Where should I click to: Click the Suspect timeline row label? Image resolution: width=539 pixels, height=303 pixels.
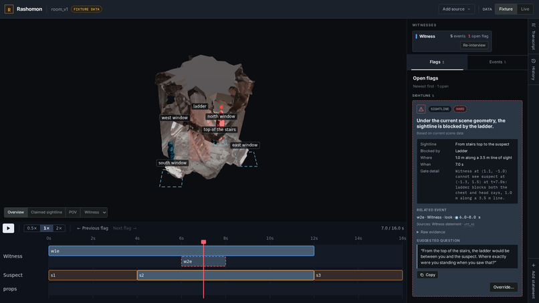[x=13, y=275]
